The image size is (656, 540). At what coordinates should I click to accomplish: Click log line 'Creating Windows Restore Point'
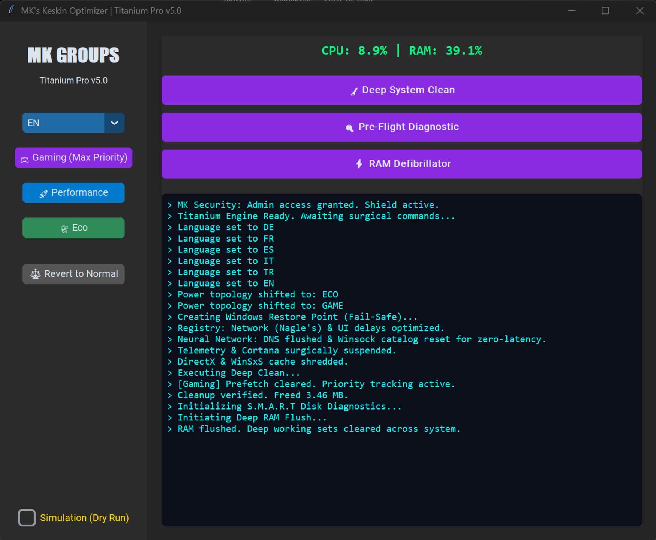292,317
